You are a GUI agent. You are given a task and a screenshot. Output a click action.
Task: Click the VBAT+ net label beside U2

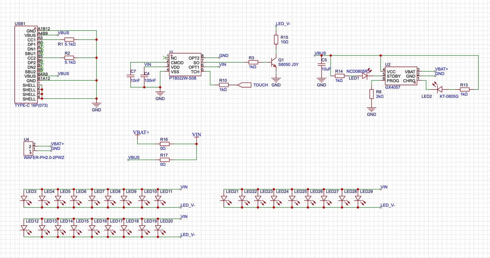tap(442, 69)
